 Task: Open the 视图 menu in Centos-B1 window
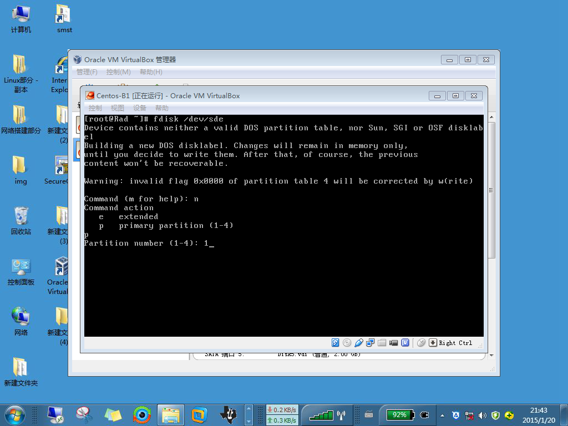(118, 108)
